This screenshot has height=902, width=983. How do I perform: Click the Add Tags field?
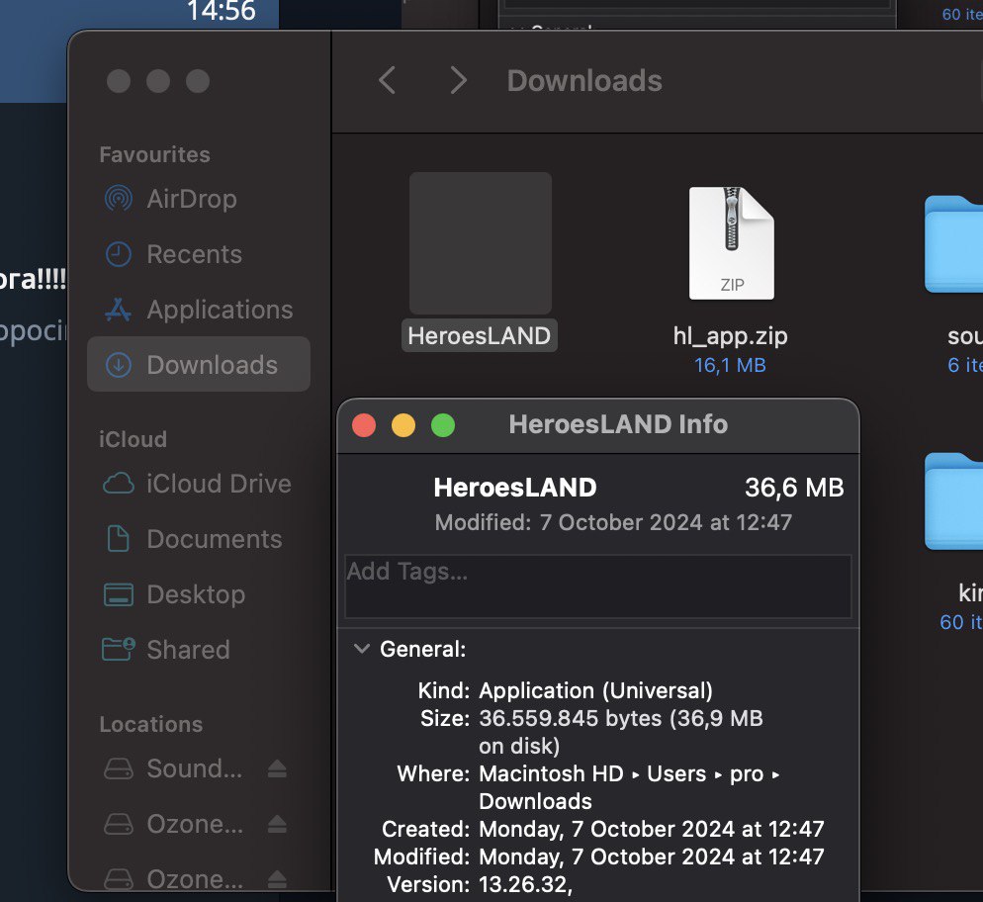(597, 586)
